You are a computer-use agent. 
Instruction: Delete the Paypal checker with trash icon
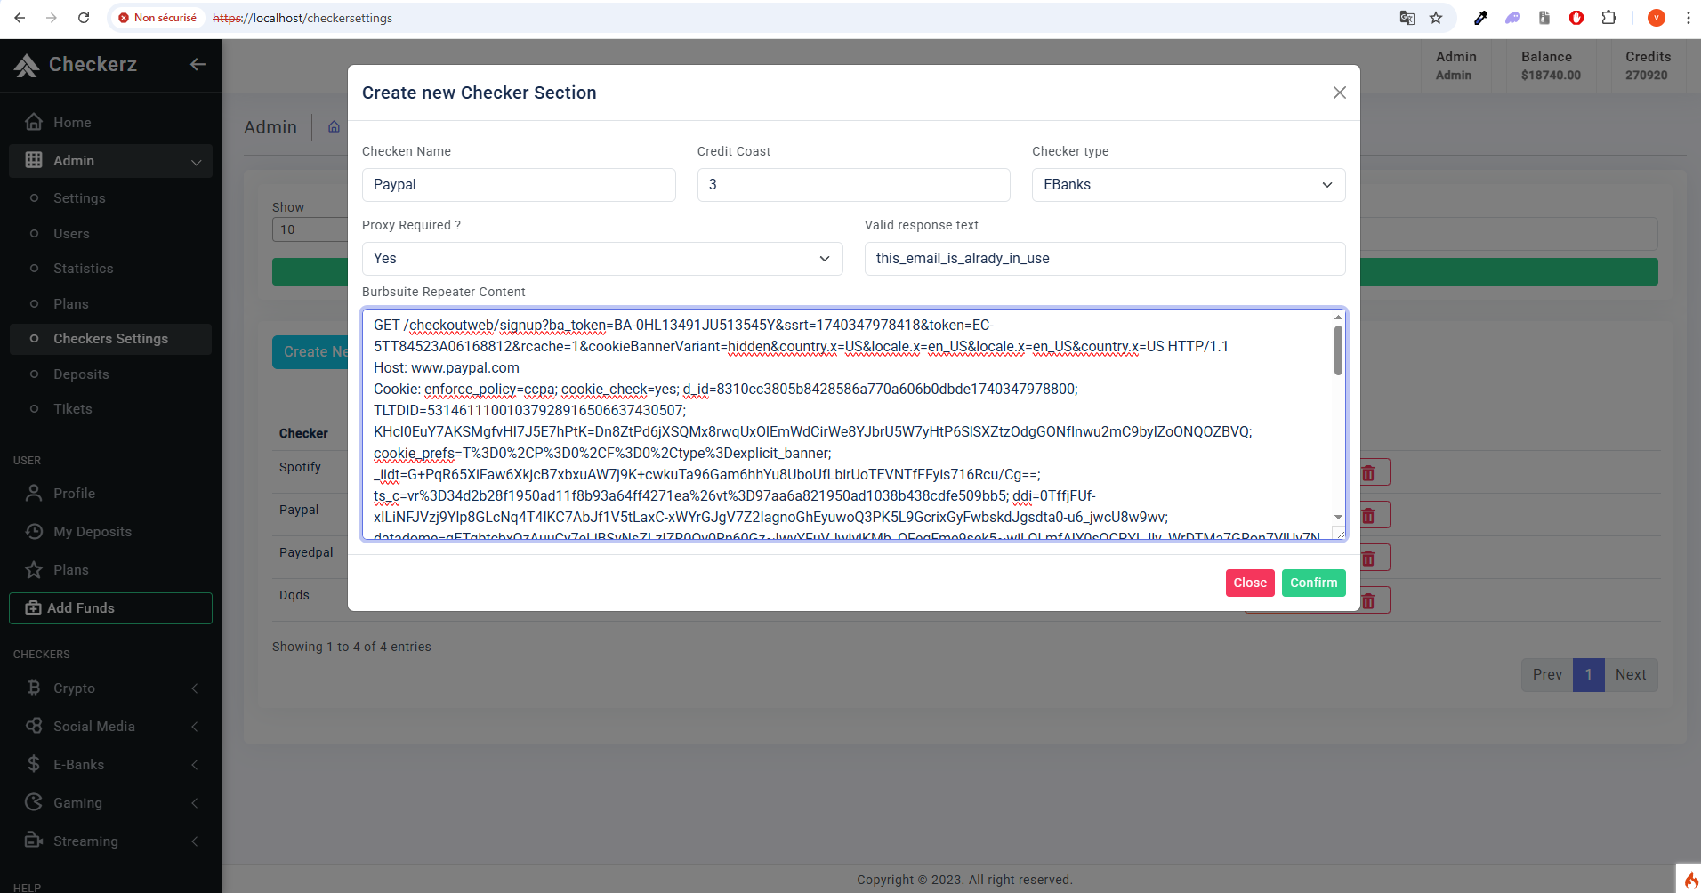(1368, 516)
